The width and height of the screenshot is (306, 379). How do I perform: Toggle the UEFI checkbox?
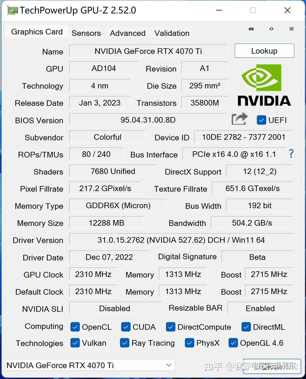tap(261, 120)
